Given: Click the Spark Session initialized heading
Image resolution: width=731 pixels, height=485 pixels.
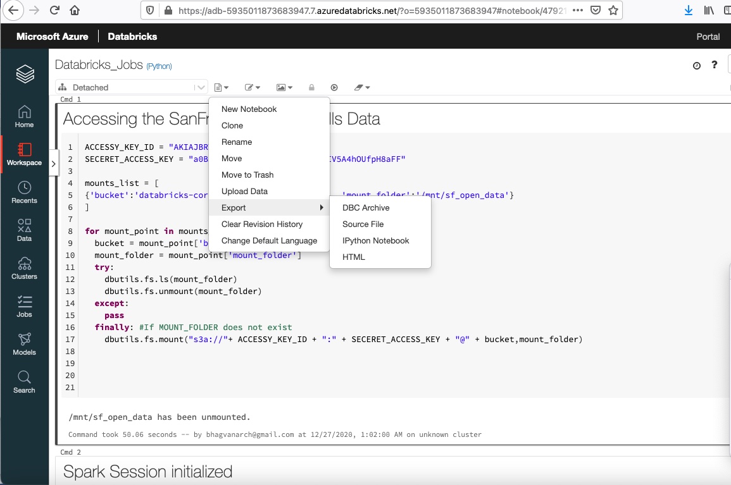Looking at the screenshot, I should [x=148, y=472].
